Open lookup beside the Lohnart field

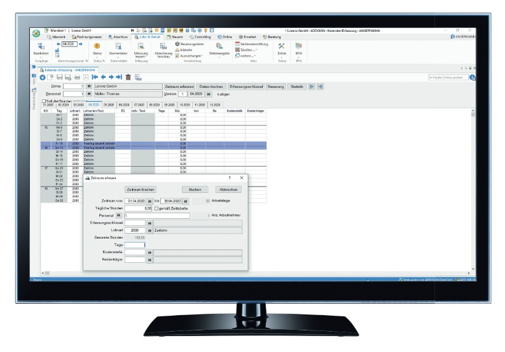point(150,230)
